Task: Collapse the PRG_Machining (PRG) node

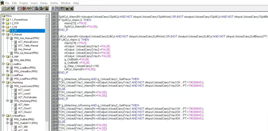Action: click(x=7, y=101)
